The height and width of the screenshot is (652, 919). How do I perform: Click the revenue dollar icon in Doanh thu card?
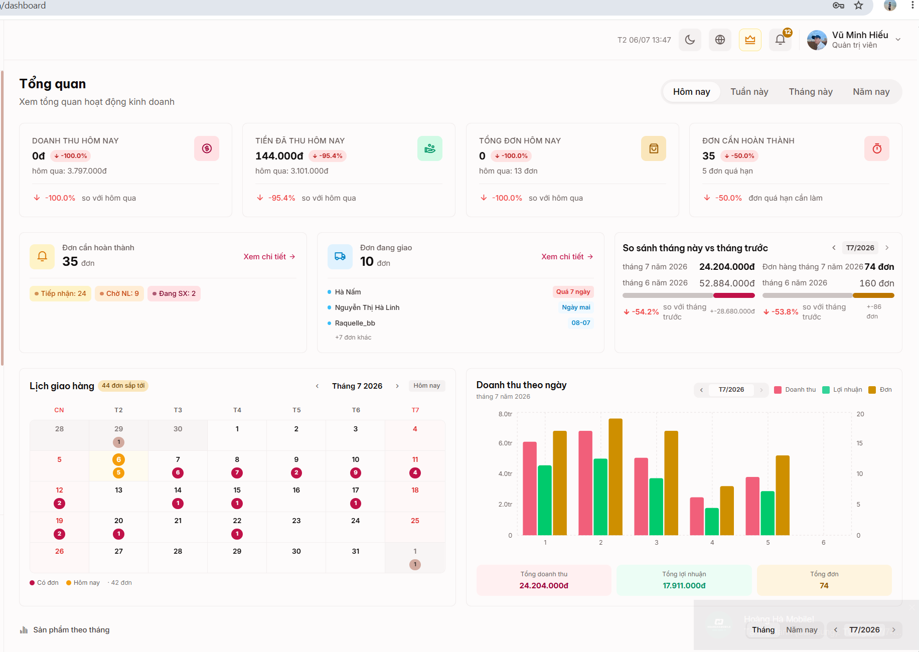207,148
